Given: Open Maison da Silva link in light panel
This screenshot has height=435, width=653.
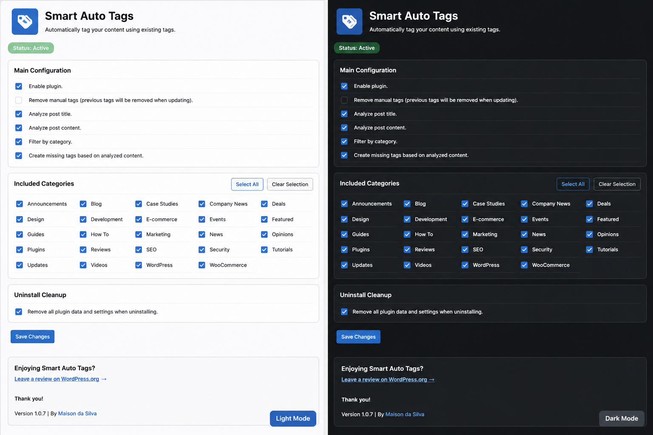Looking at the screenshot, I should 77,413.
